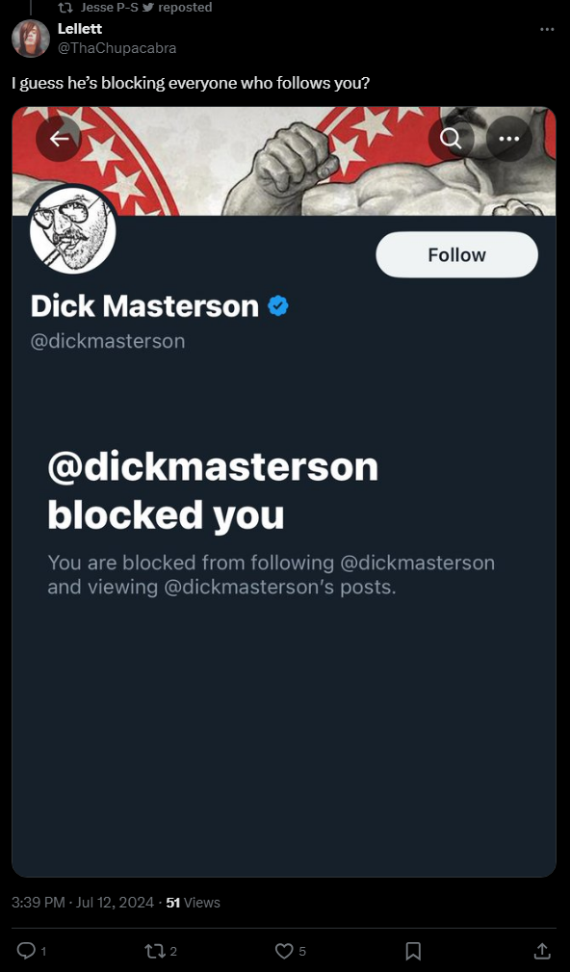Open the embedded blocked-profile screenshot image
Viewport: 570px width, 972px height.
(x=284, y=491)
